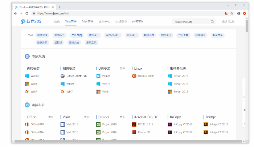Click the translate icon in the address bar
Viewport: 254px width, 147px height.
(x=226, y=13)
